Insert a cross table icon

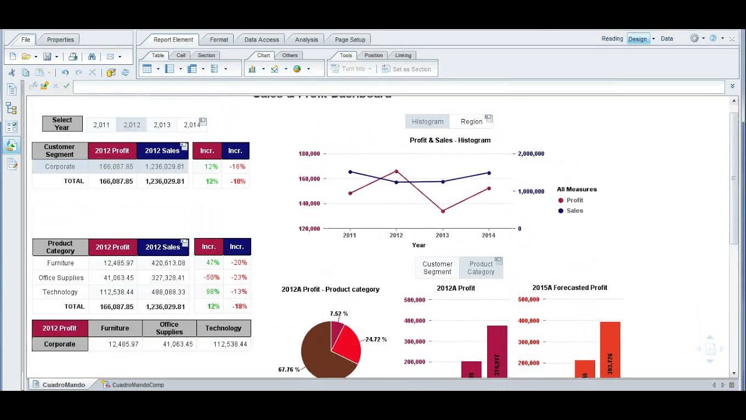pos(192,69)
